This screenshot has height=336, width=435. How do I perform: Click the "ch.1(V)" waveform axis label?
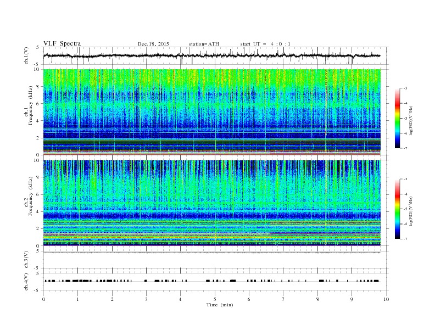pyautogui.click(x=26, y=55)
